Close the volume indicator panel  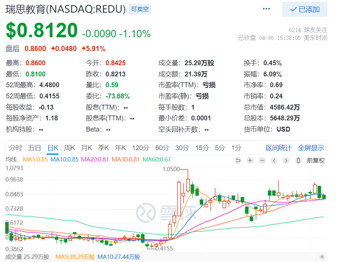[322, 257]
